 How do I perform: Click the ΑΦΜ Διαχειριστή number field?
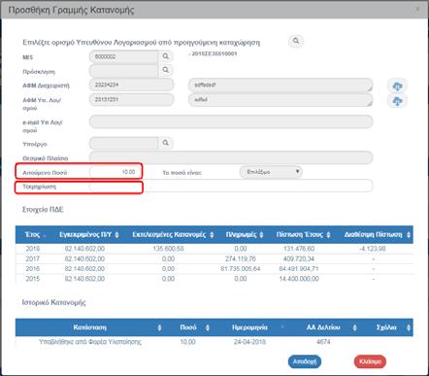coord(132,85)
